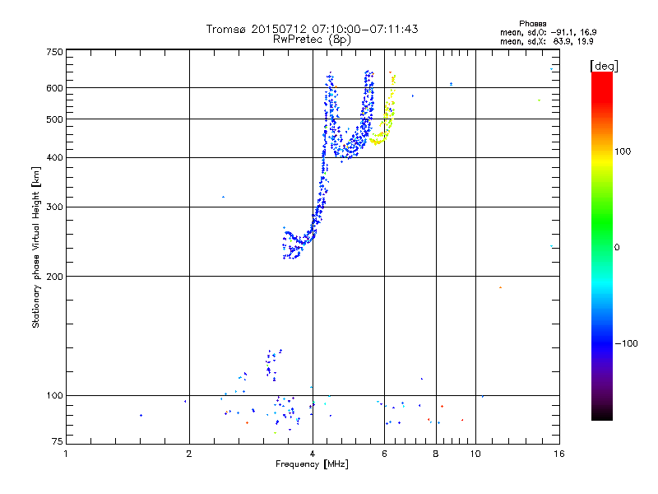658x494 pixels.
Task: Click the colorbar tick label '0'
Action: coord(617,248)
